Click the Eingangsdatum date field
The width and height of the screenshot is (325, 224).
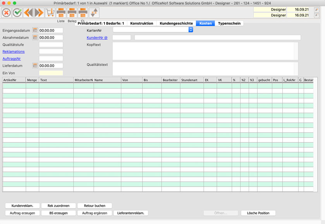[x=51, y=31]
